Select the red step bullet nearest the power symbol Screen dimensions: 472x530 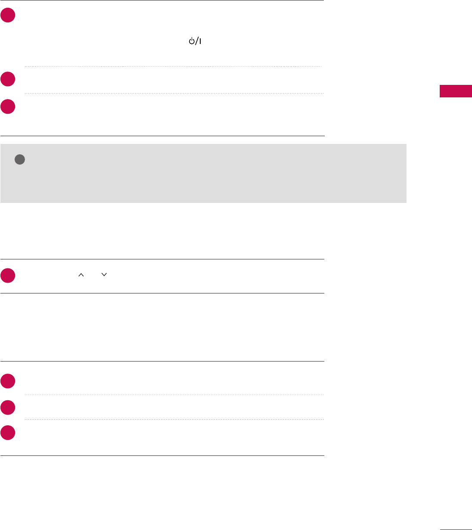coord(8,16)
